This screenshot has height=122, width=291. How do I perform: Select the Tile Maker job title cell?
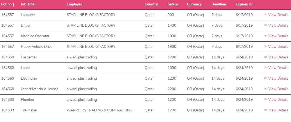(29, 110)
